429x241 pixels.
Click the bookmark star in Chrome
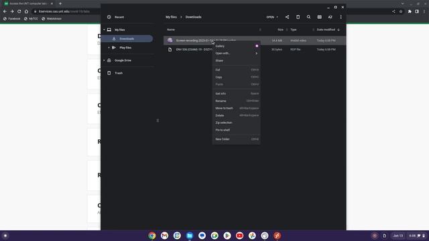pos(401,11)
